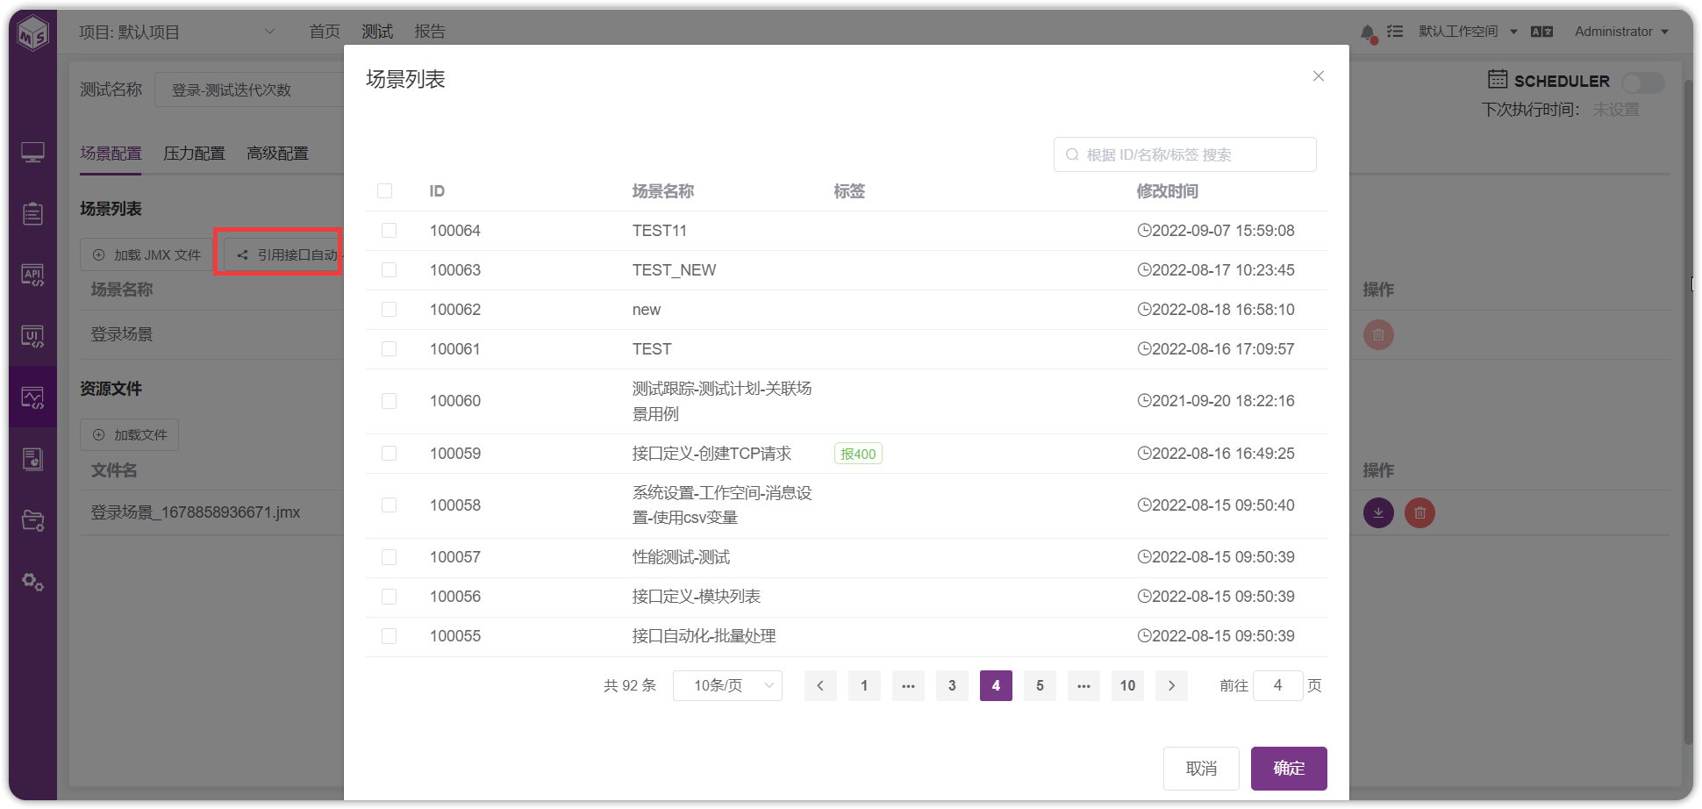Screen dimensions: 1702x809
Task: Open the UI test sidebar icon
Action: [32, 336]
